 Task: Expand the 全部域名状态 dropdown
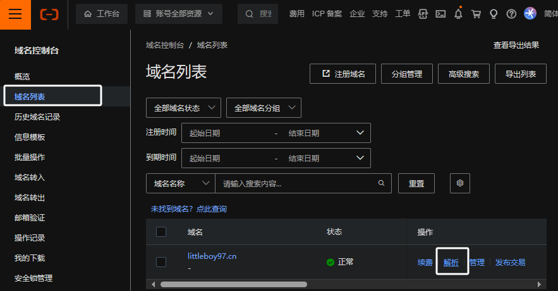pyautogui.click(x=184, y=108)
